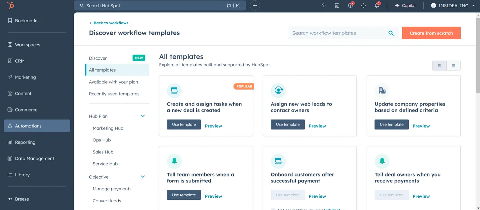The height and width of the screenshot is (210, 480).
Task: Collapse the Objective section chevron
Action: click(143, 177)
